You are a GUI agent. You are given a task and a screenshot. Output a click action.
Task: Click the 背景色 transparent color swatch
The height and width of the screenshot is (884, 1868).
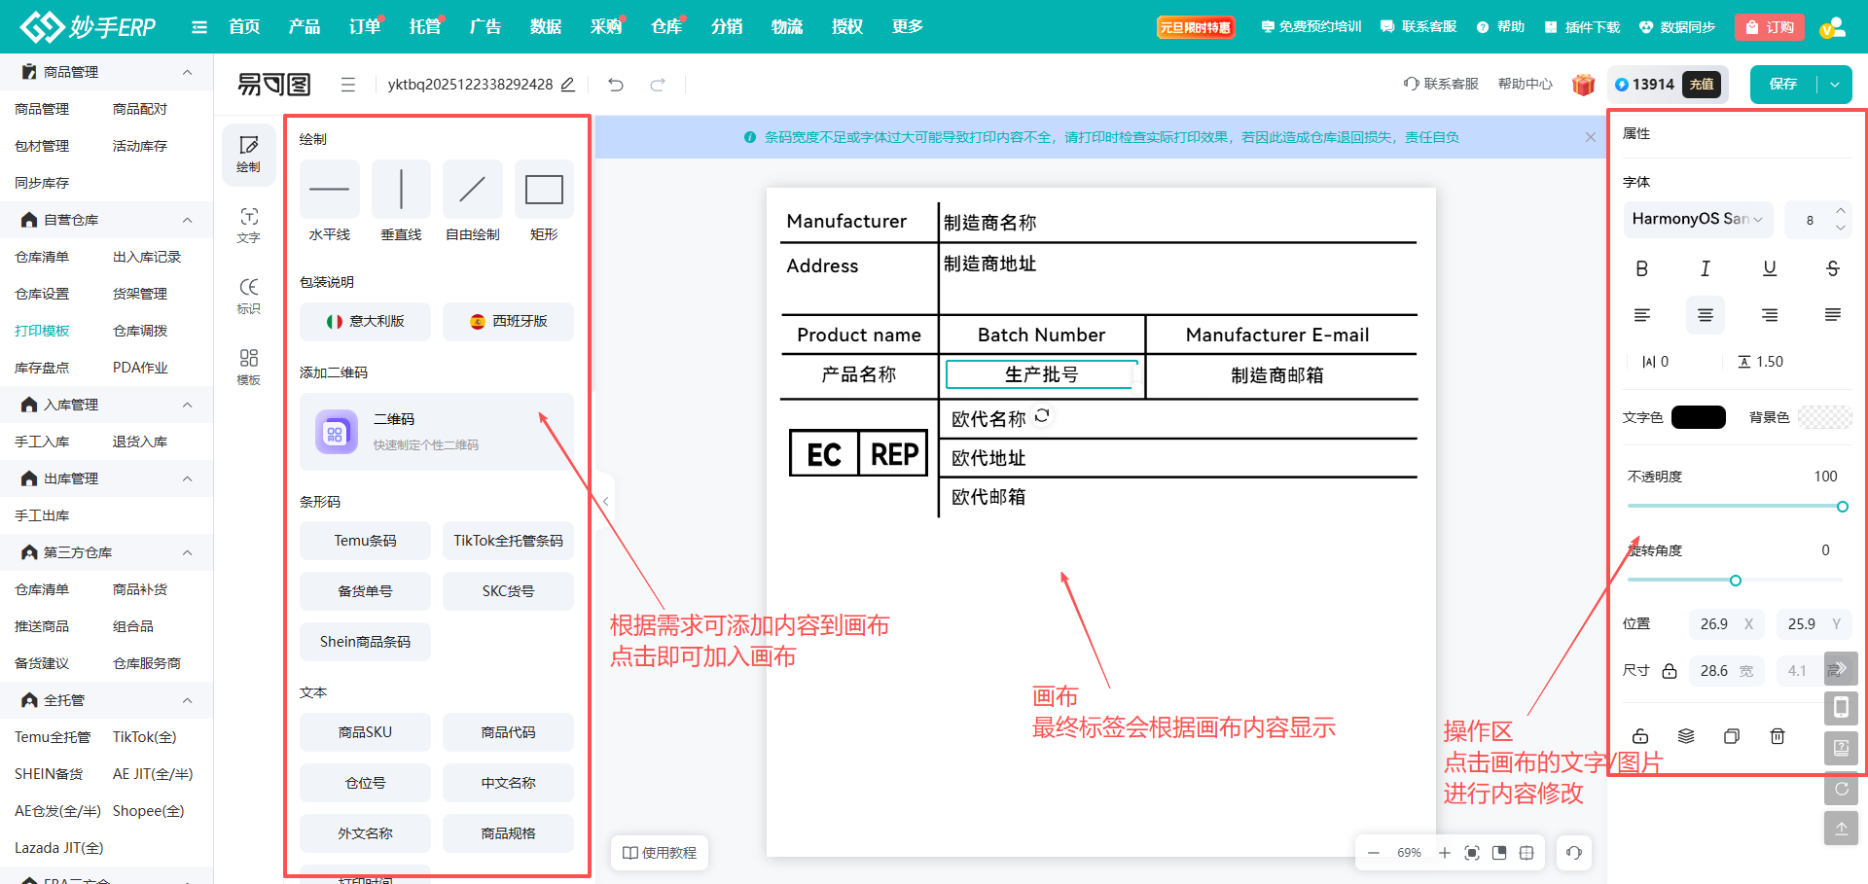pos(1825,417)
